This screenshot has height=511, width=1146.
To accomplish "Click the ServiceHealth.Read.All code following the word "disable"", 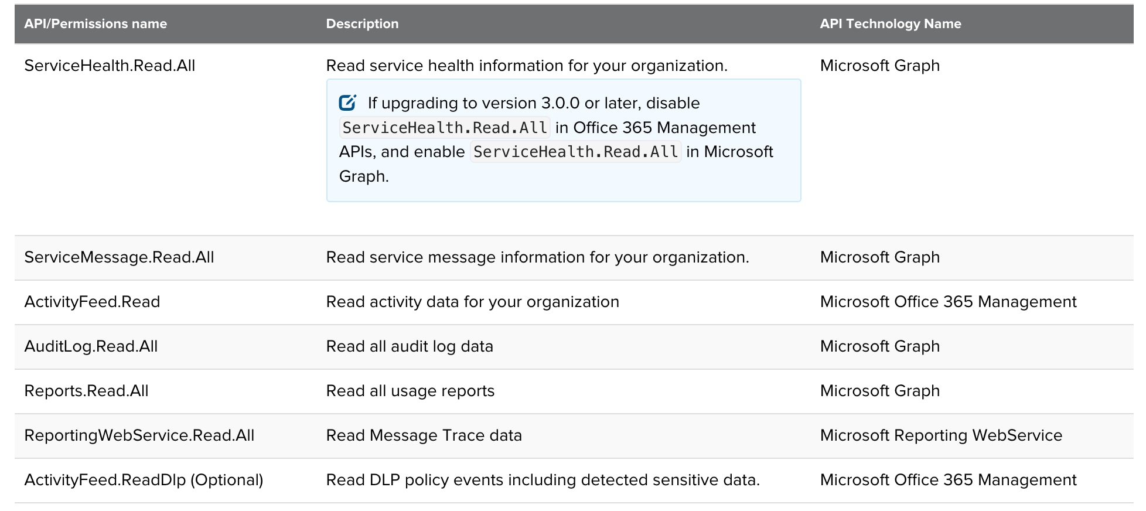I will tap(445, 128).
